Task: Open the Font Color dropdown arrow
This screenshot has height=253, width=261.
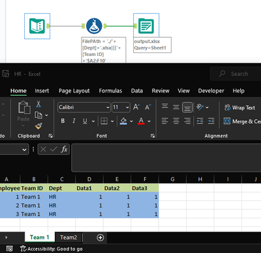Action: [149, 121]
